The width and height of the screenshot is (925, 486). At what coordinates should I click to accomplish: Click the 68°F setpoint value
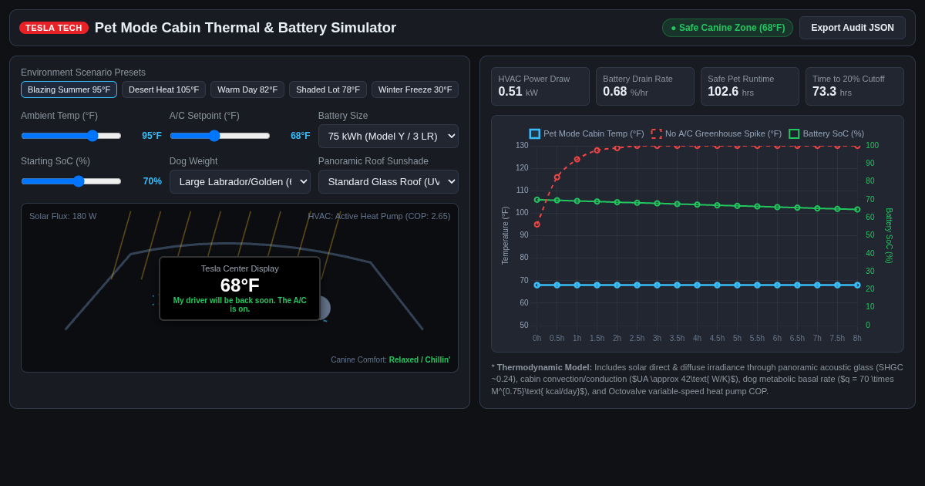click(301, 136)
